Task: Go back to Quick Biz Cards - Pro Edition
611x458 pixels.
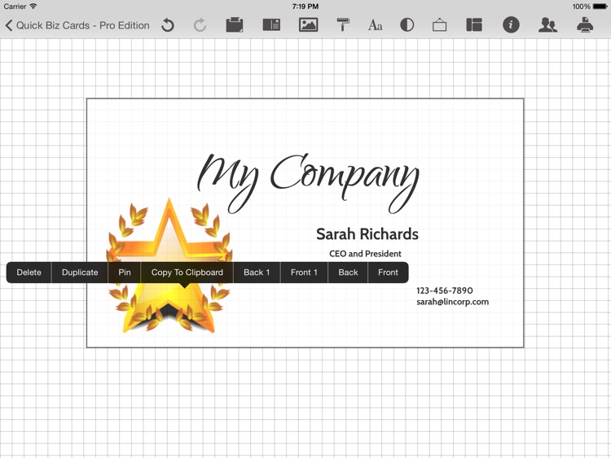Action: [x=77, y=25]
